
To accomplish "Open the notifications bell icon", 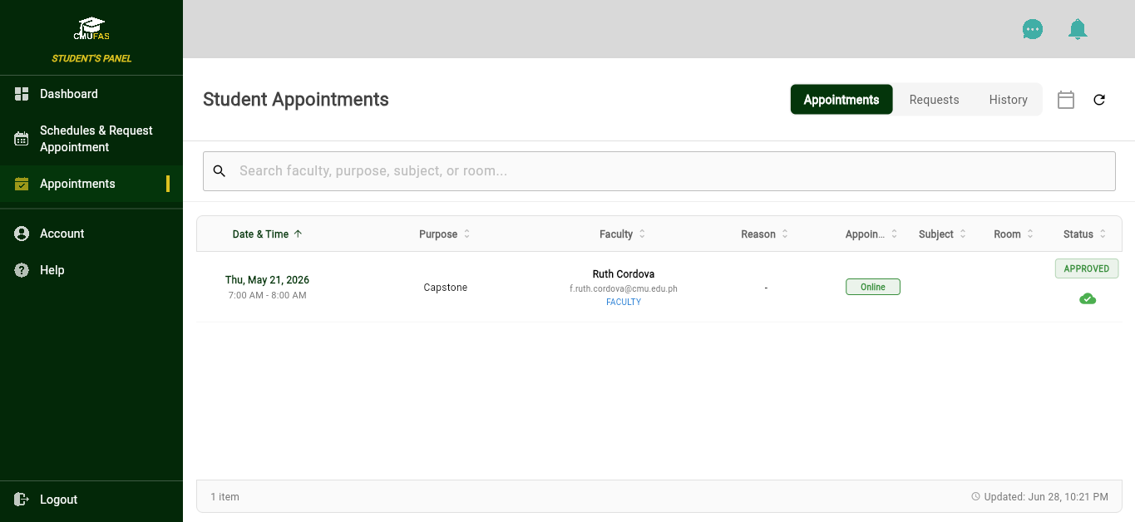I will tap(1078, 29).
